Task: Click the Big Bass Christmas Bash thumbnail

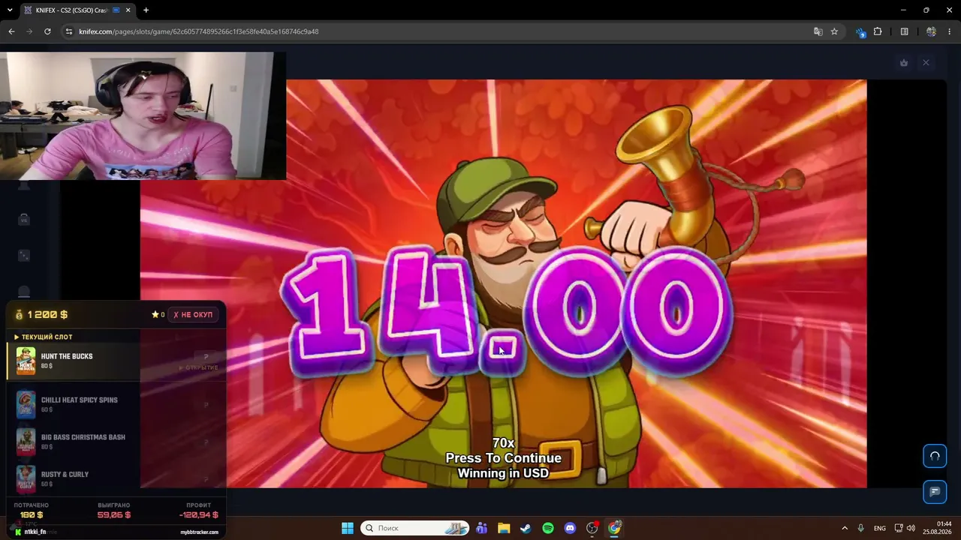Action: click(x=26, y=442)
